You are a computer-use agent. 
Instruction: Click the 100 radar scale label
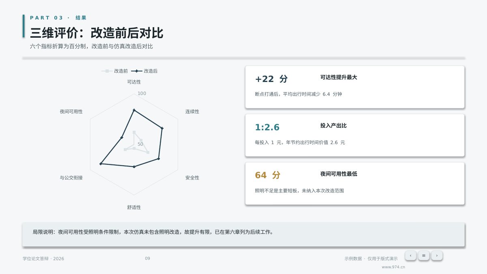click(142, 93)
